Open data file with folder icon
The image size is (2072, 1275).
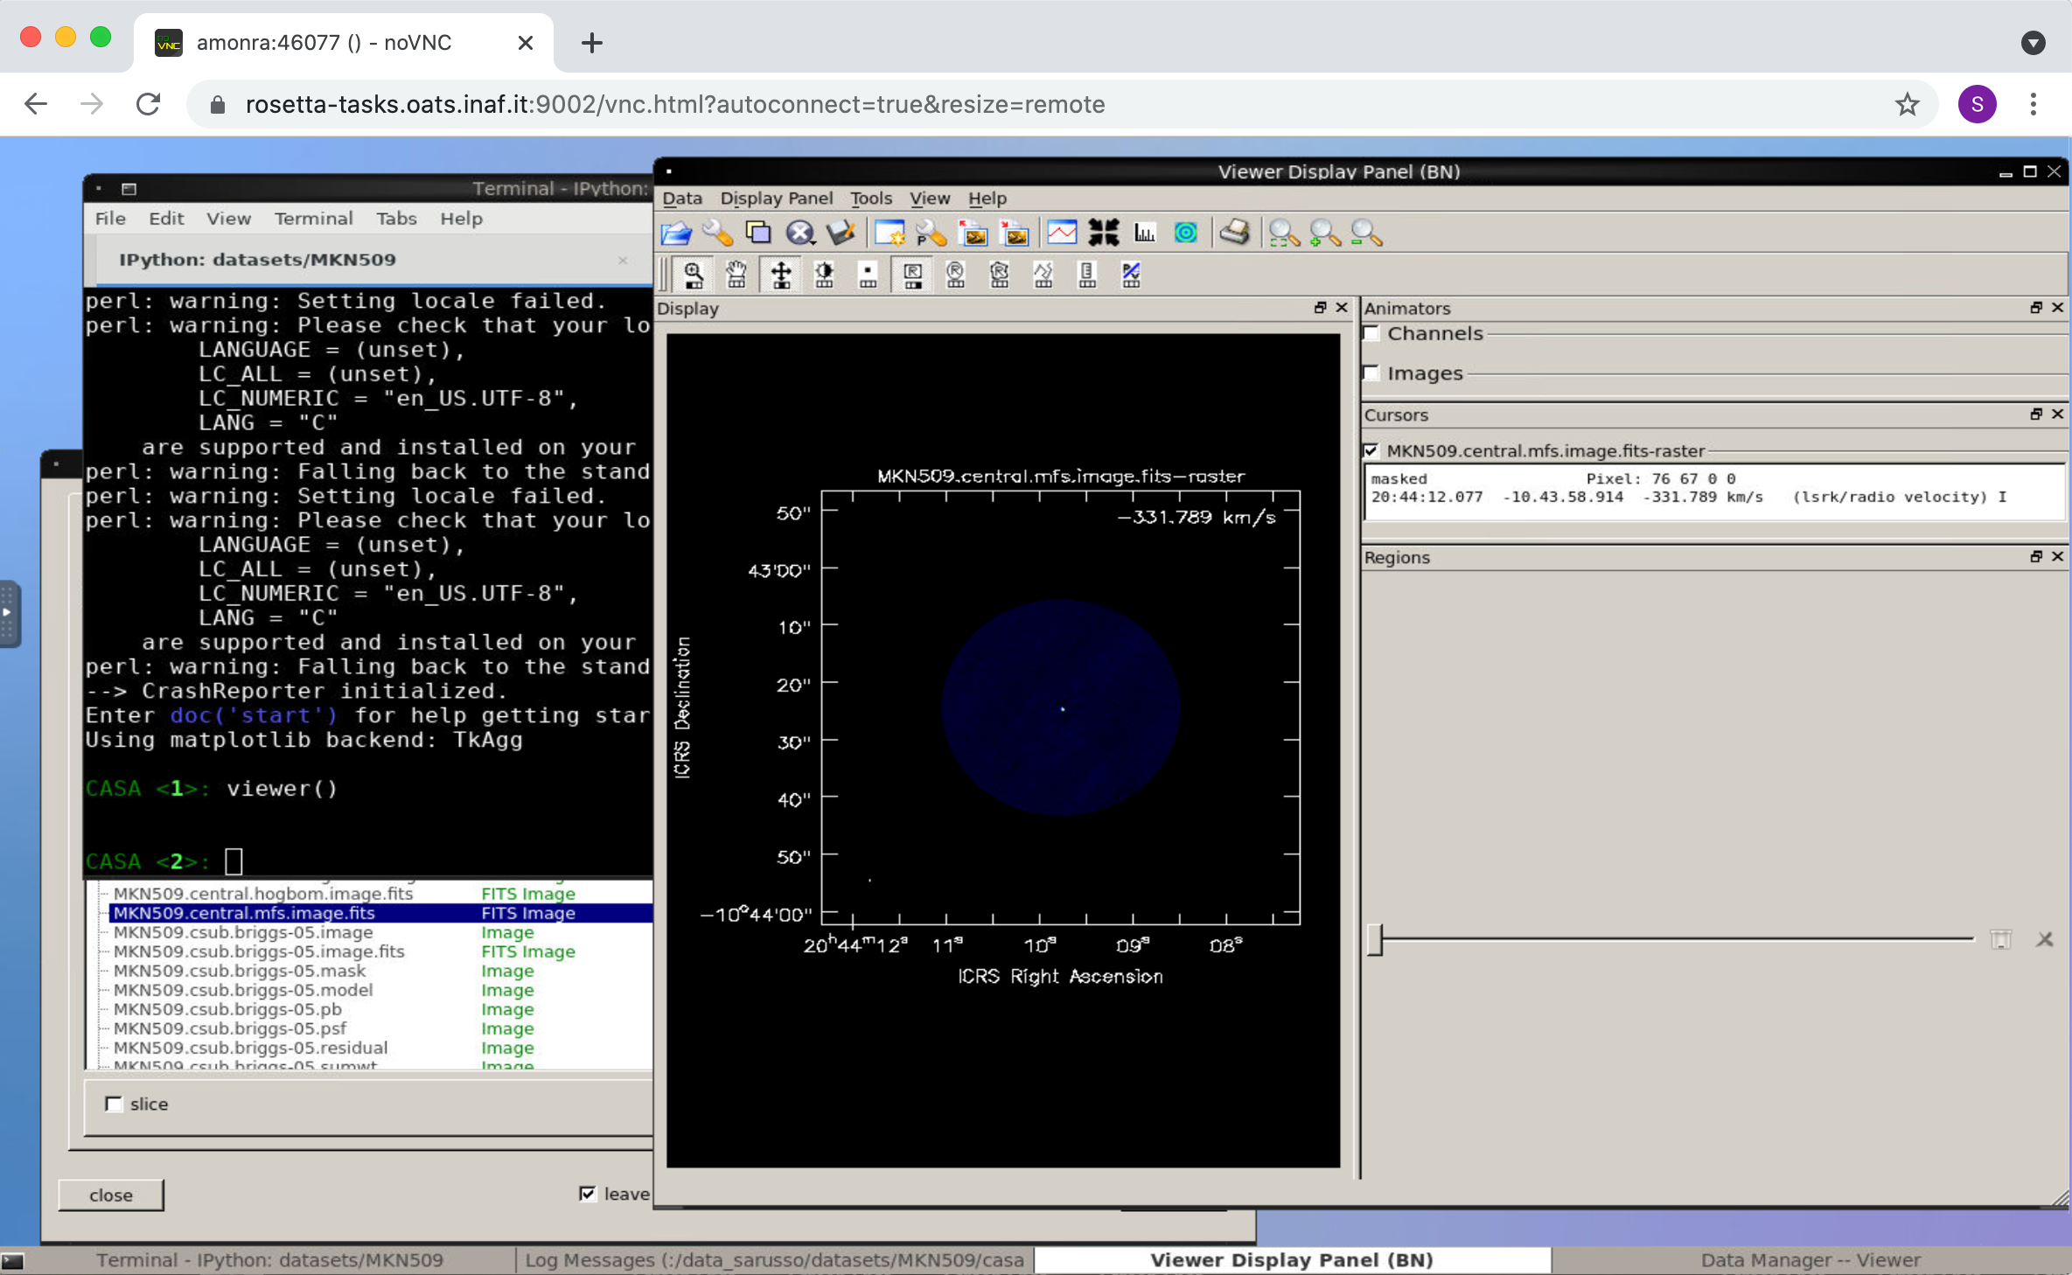[675, 233]
